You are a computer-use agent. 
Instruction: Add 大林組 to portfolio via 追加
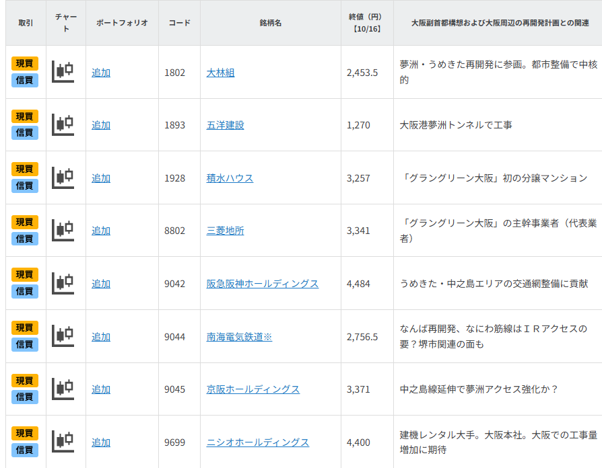101,73
